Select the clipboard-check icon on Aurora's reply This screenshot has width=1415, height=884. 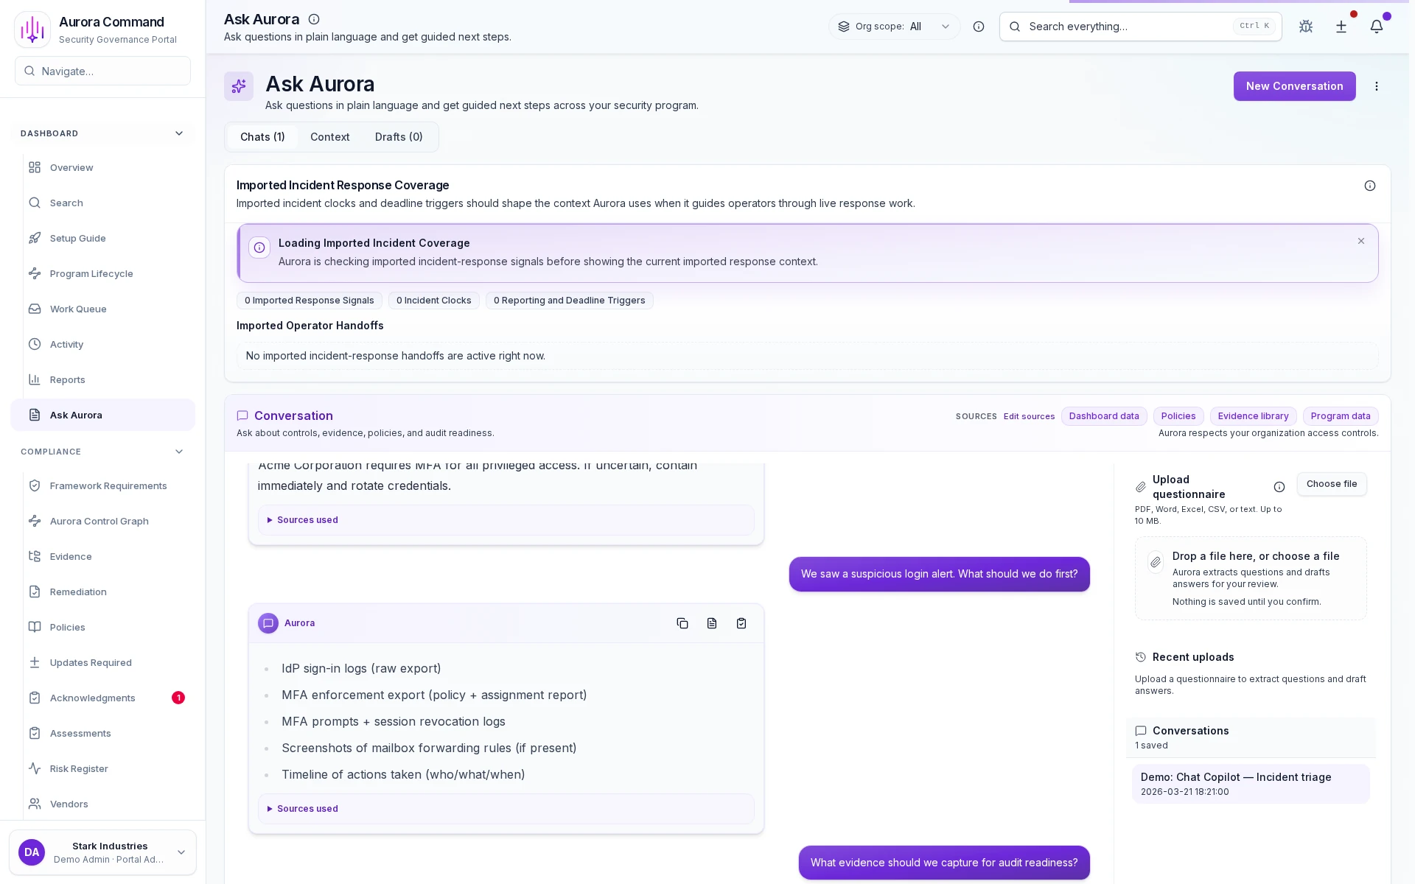point(741,622)
